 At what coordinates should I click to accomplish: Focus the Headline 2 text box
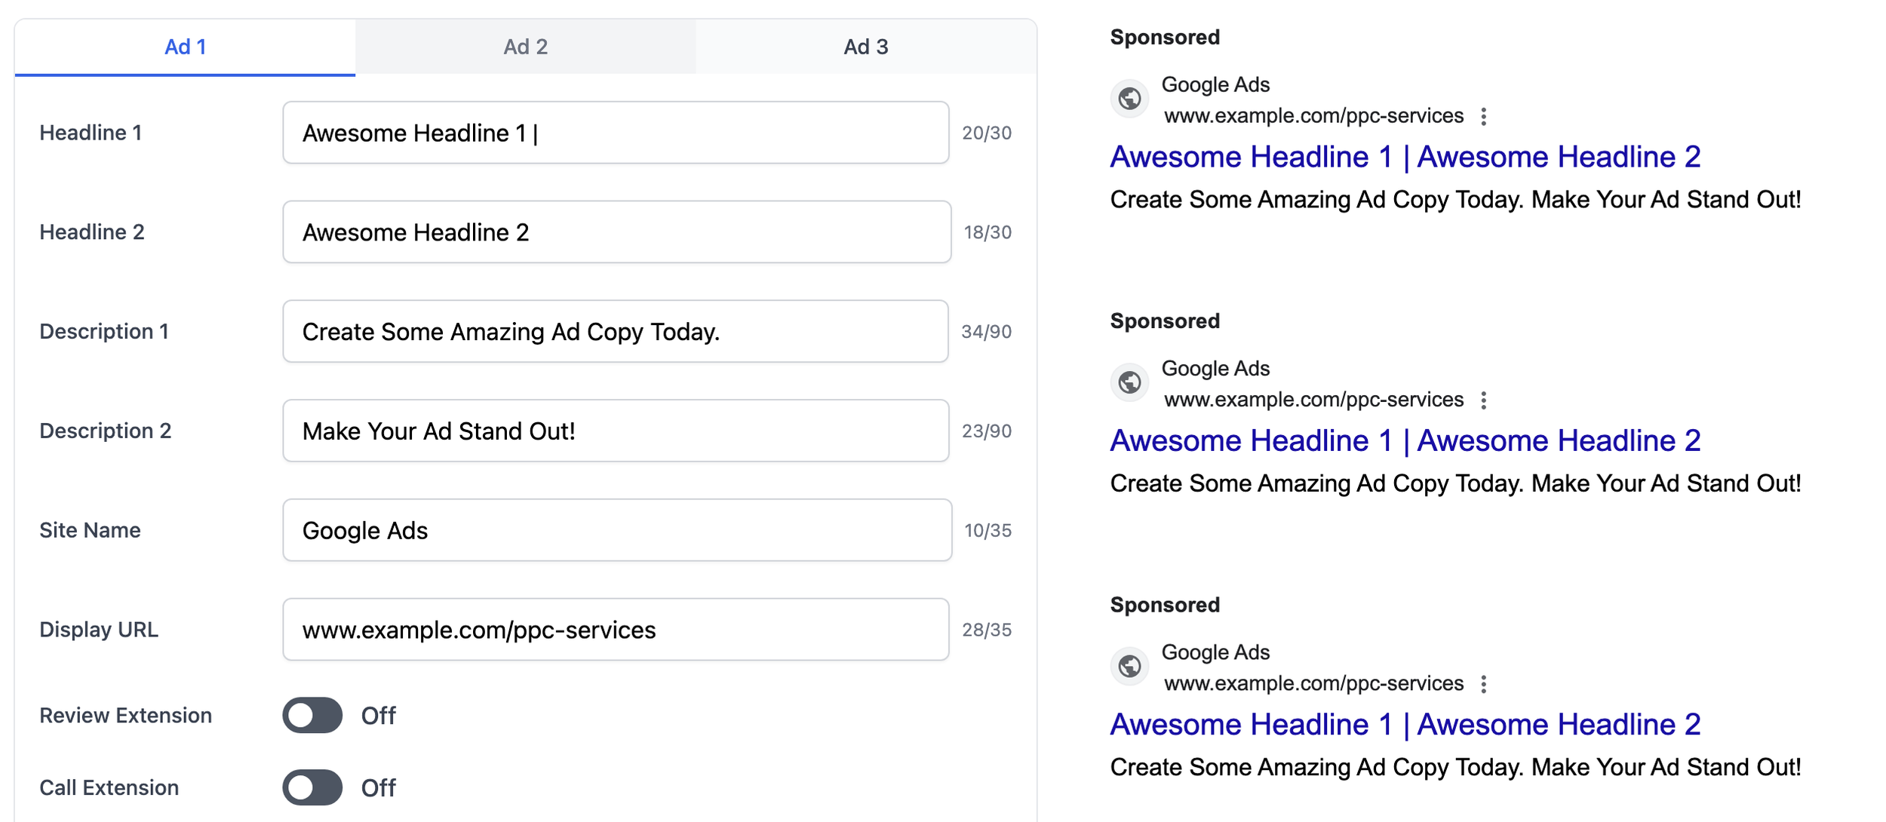[617, 232]
